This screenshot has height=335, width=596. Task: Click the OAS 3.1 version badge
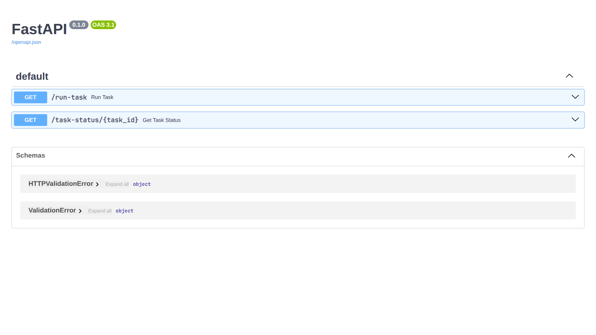click(103, 25)
